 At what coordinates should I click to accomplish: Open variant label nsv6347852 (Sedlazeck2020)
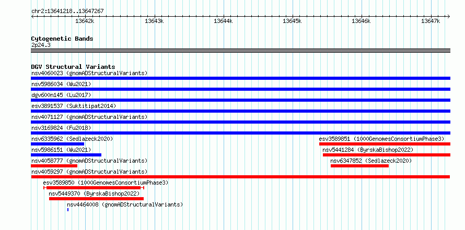coord(371,161)
